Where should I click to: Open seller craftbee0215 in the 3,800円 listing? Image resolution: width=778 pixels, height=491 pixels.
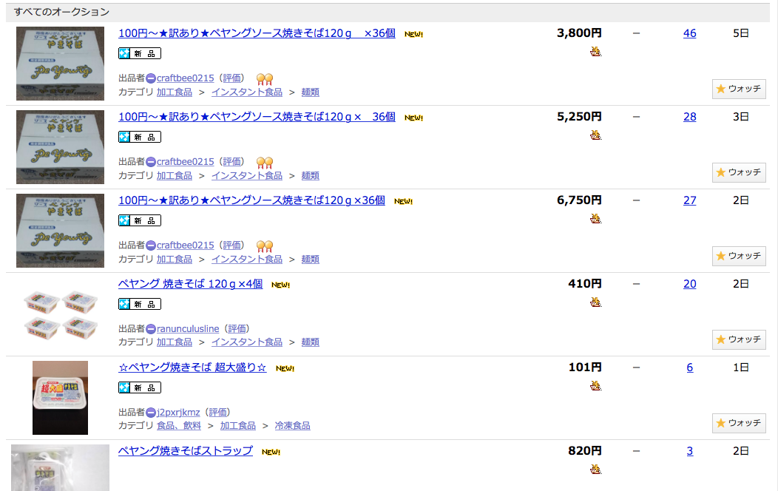pos(185,78)
